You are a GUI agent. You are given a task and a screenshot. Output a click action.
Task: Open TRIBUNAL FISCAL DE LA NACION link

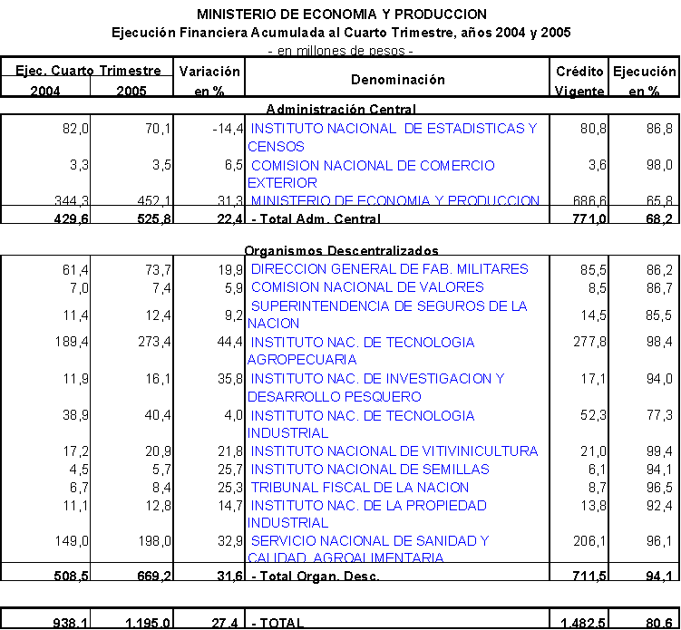360,488
